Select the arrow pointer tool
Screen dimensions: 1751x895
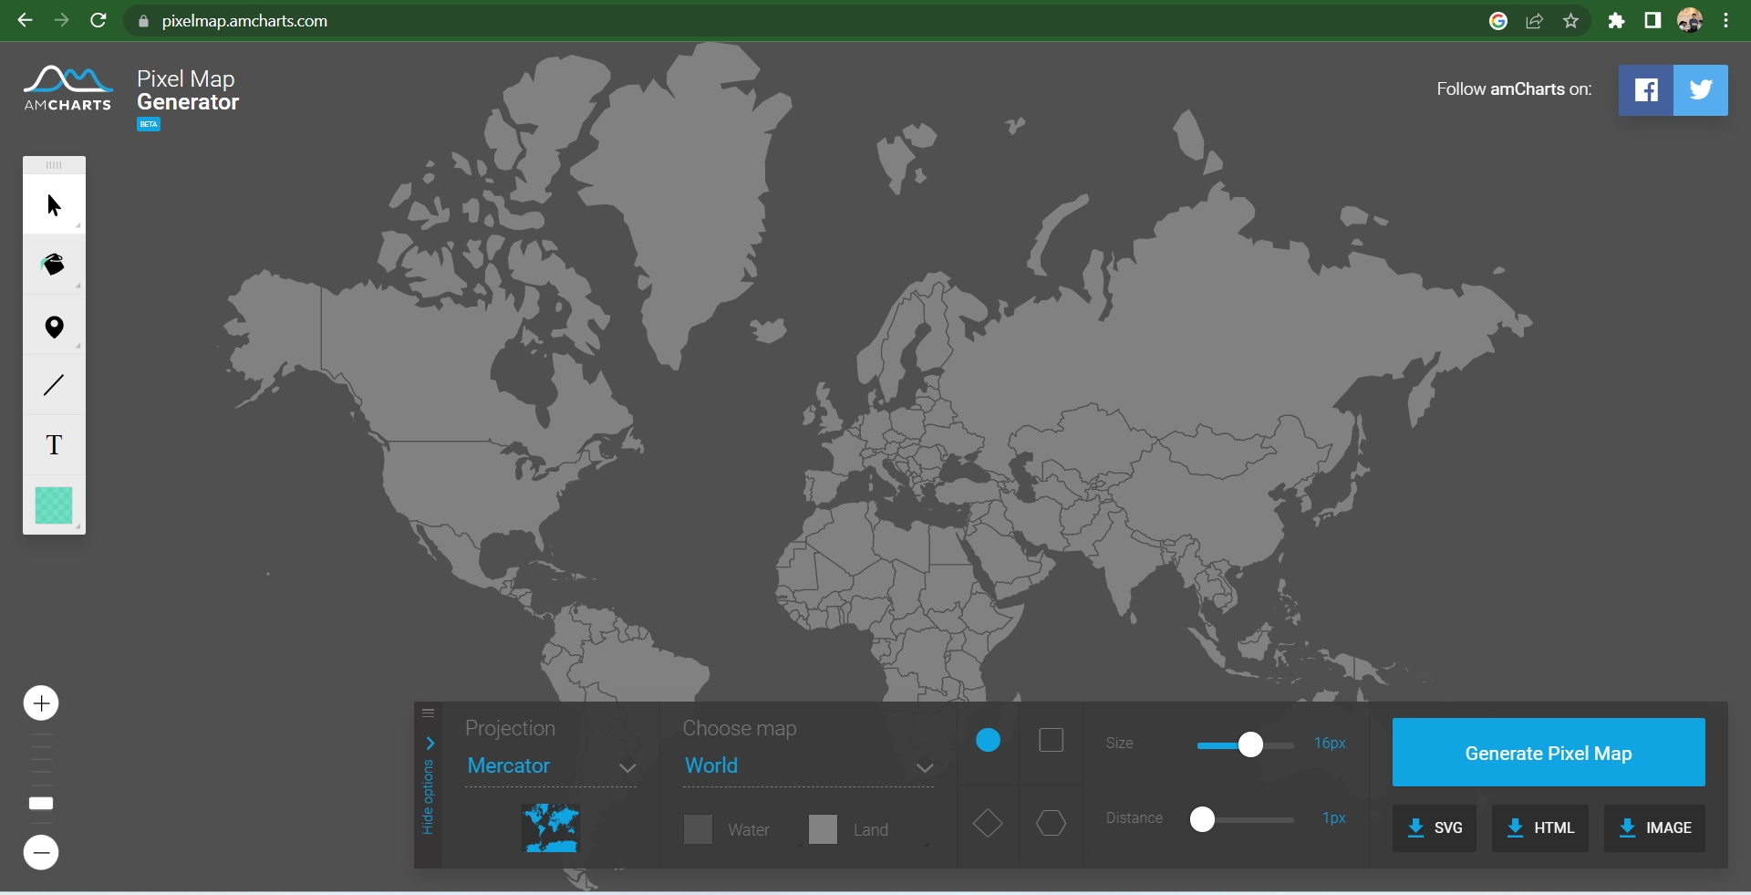click(54, 205)
